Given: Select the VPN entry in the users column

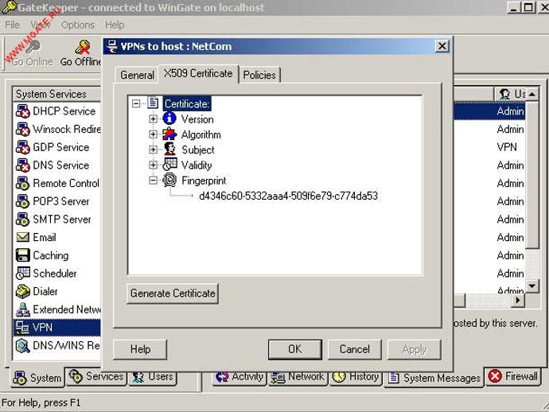Looking at the screenshot, I should pos(507,147).
